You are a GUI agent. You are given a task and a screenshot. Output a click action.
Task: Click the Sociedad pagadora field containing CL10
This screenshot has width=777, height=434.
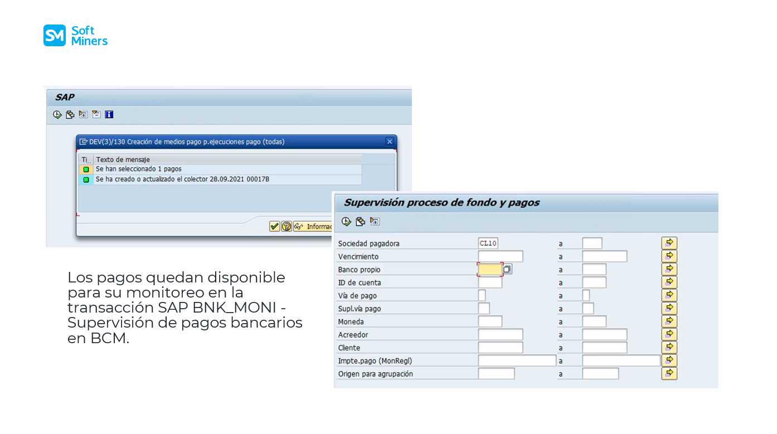(x=488, y=243)
